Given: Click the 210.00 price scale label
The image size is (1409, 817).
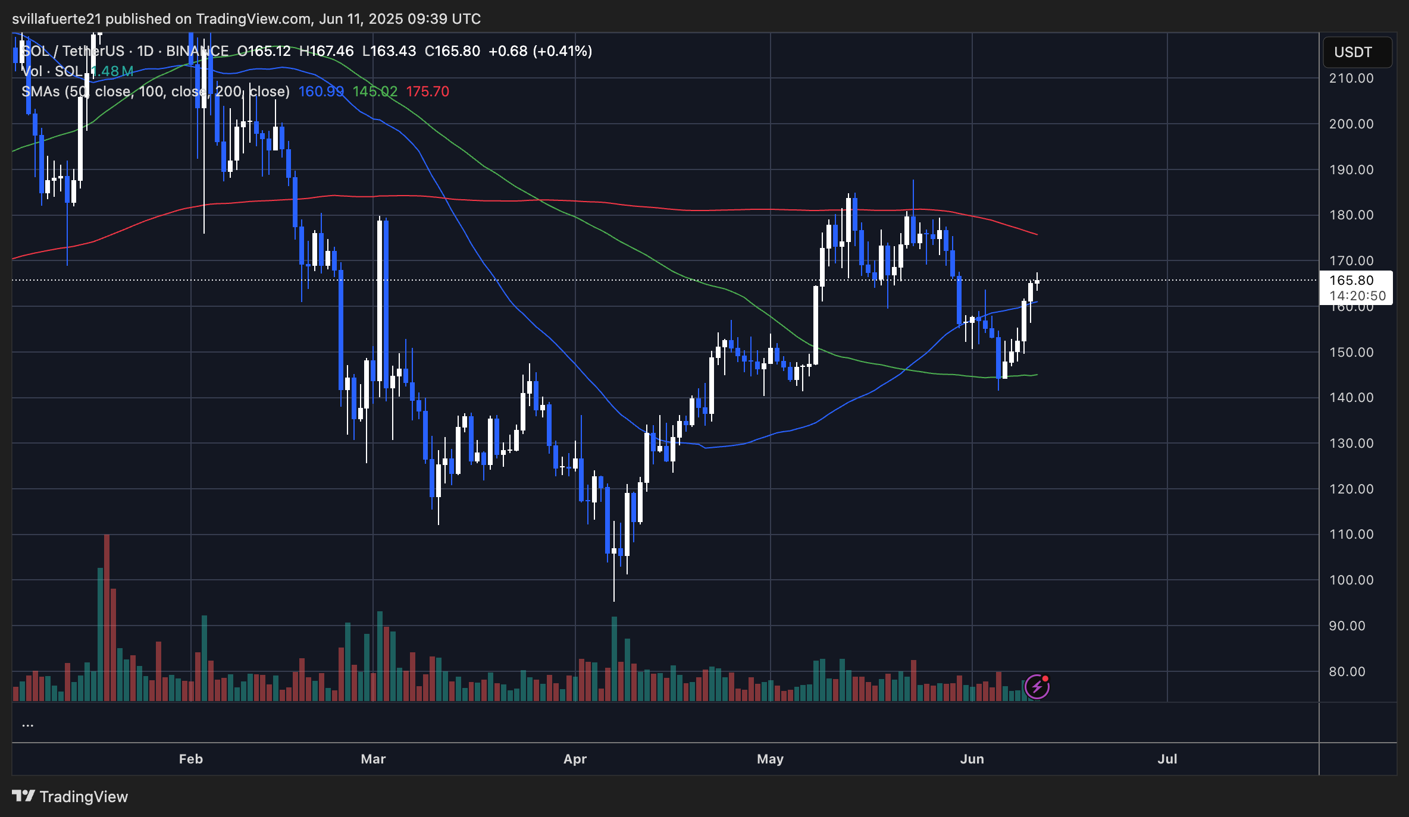Looking at the screenshot, I should pyautogui.click(x=1351, y=78).
